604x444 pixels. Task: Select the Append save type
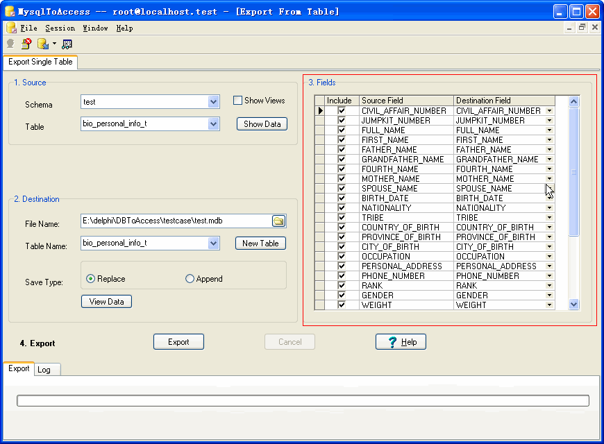point(190,279)
